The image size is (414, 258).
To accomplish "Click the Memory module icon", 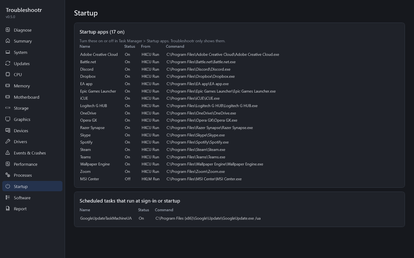I will pos(8,85).
